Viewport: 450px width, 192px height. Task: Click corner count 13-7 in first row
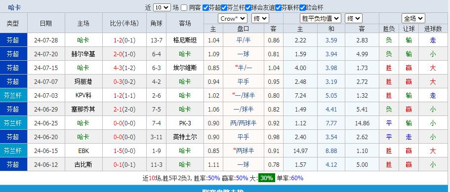click(157, 40)
